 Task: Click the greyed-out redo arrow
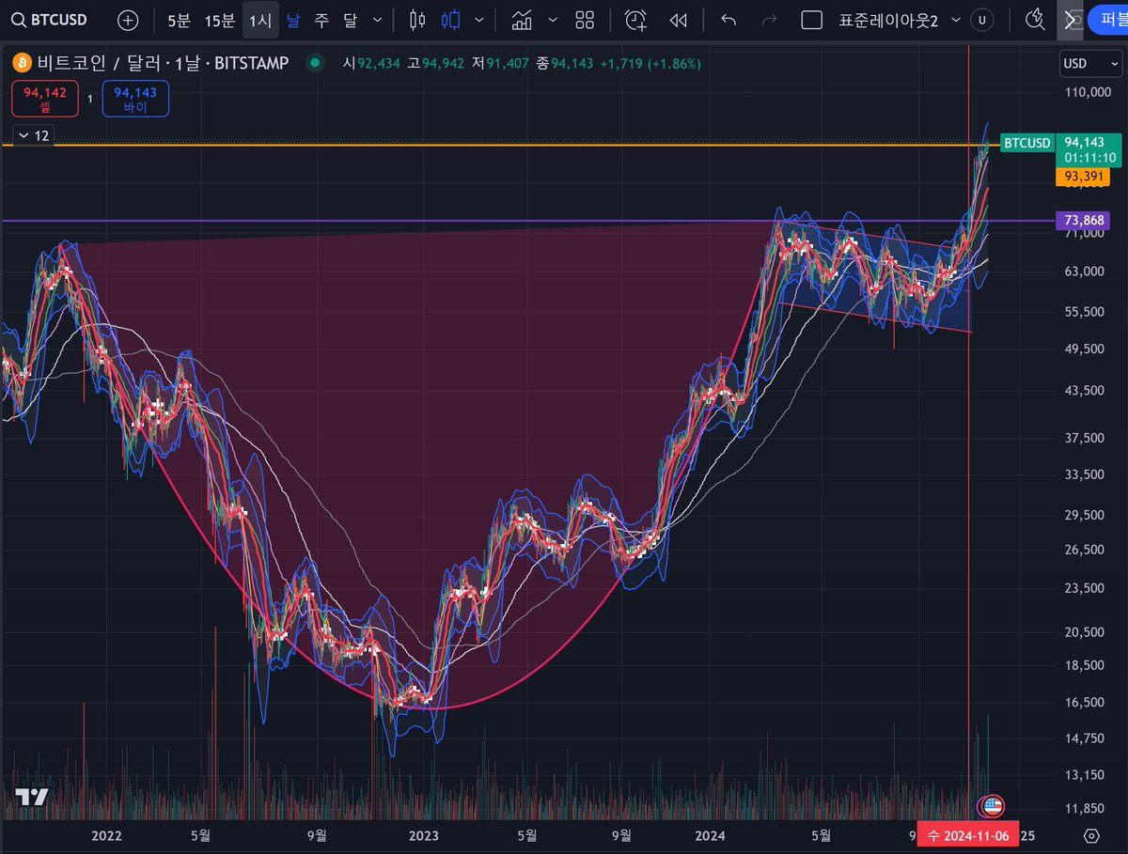pos(769,20)
